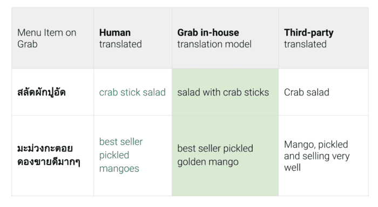Click the green 'crab stick salad' text
The image size is (378, 207).
click(x=132, y=92)
